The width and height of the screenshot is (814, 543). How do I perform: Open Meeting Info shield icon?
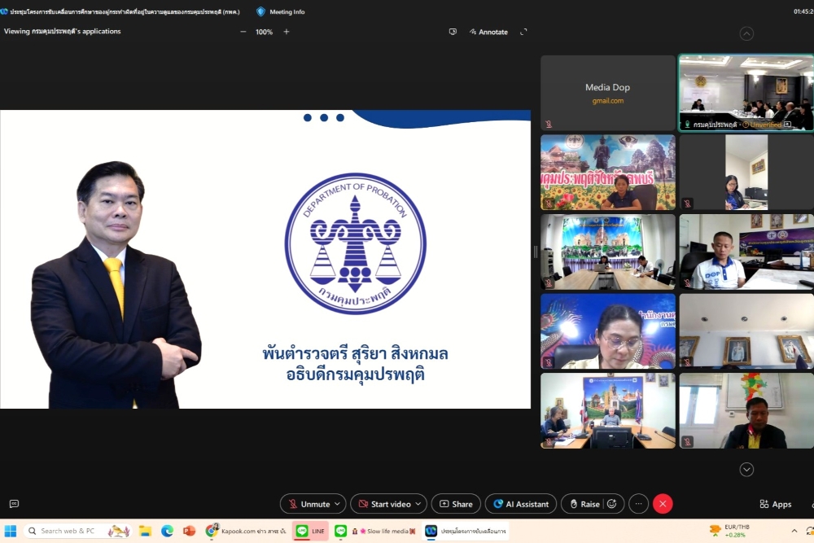[x=260, y=11]
